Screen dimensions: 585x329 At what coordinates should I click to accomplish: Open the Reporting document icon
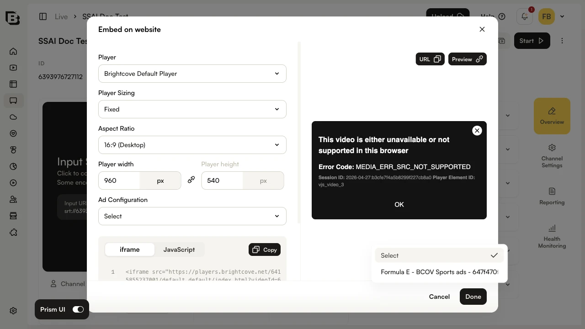click(x=552, y=191)
